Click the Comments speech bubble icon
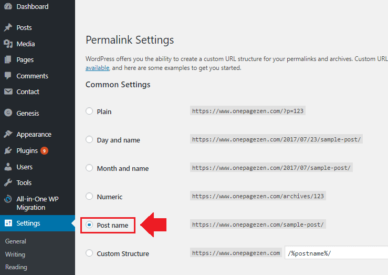 pos(8,76)
